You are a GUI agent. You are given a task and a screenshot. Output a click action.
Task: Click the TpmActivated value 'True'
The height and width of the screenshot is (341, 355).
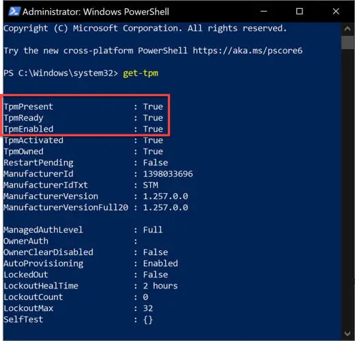click(x=153, y=140)
